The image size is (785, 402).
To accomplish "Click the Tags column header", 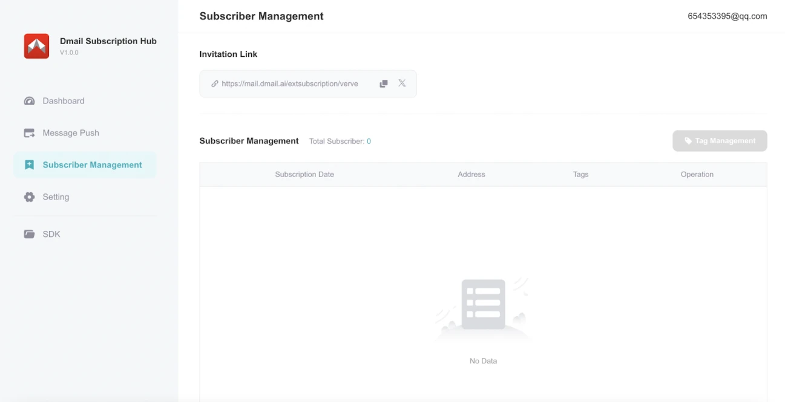I will tap(580, 174).
